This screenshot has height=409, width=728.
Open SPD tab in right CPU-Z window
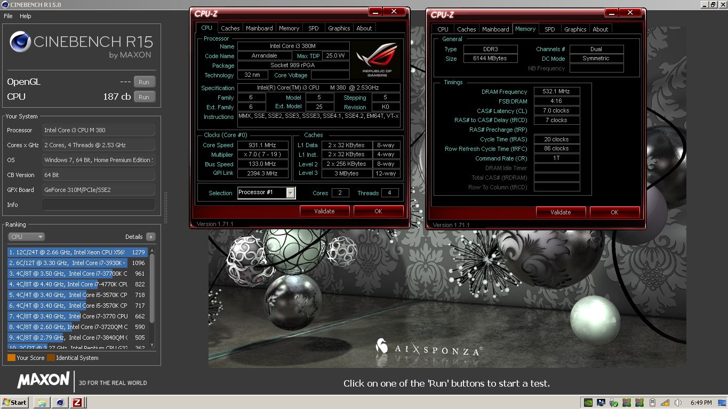coord(550,29)
